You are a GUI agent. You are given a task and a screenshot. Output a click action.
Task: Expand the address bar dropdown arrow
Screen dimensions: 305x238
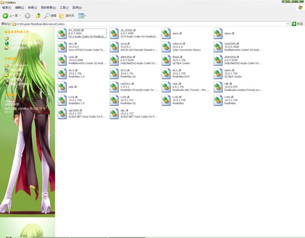pyautogui.click(x=288, y=24)
